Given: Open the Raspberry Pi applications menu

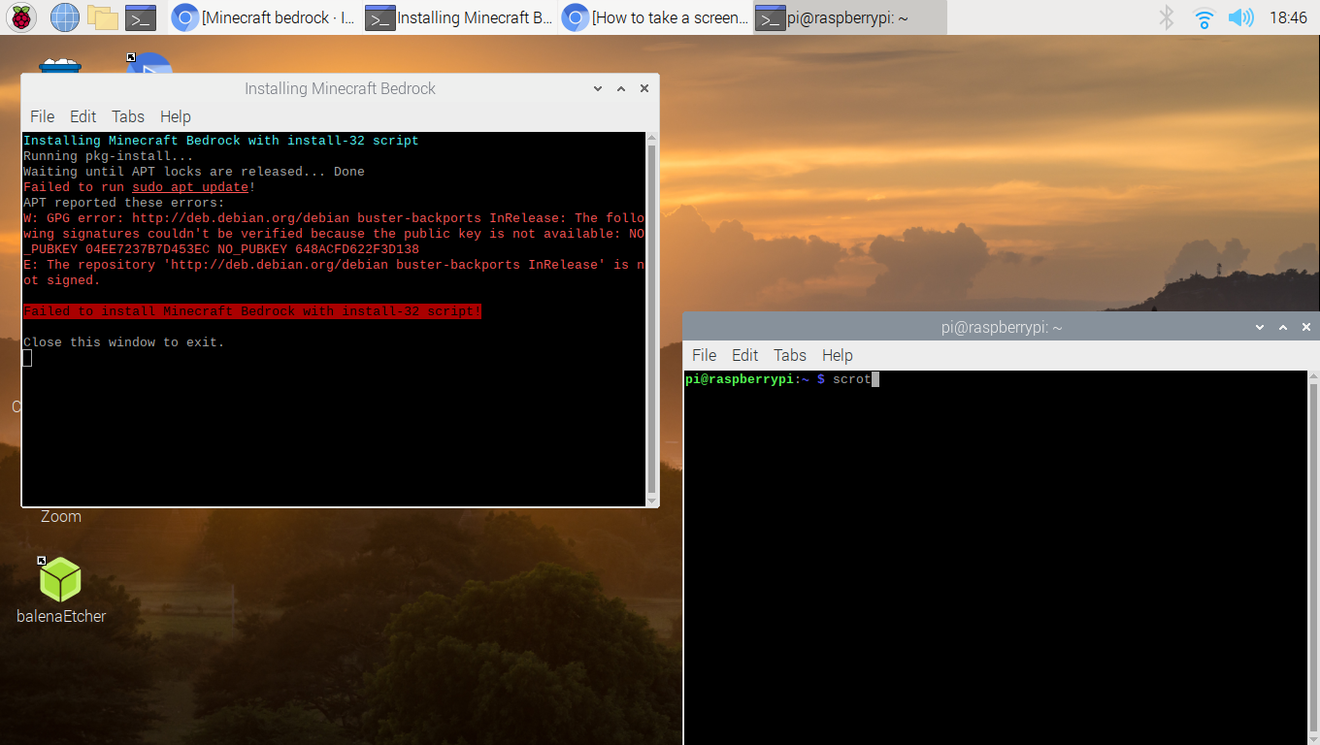Looking at the screenshot, I should [20, 17].
